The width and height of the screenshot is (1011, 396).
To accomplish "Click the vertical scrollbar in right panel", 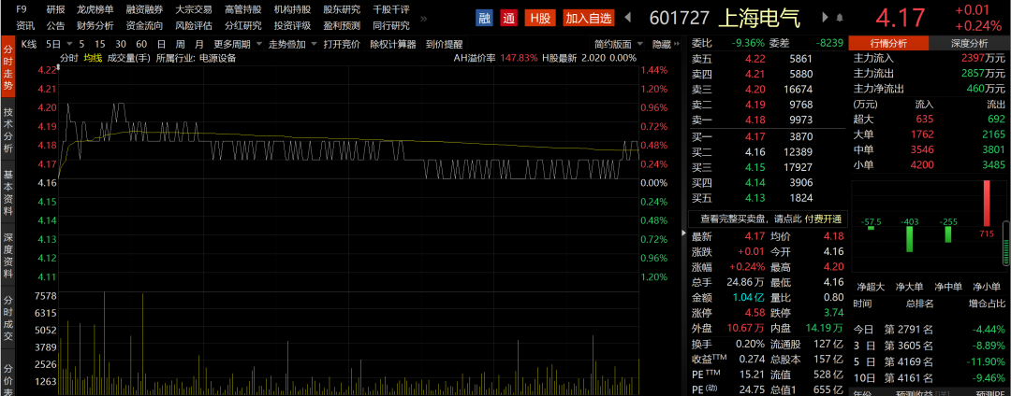I will [1006, 243].
